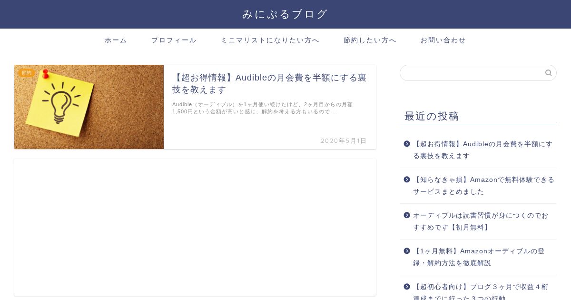Click the date 2020年5月1日
571x300 pixels.
pyautogui.click(x=344, y=140)
